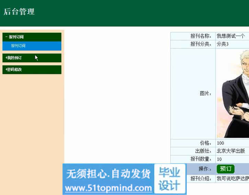Click the 图片 label cell
The height and width of the screenshot is (195, 249).
coord(193,94)
